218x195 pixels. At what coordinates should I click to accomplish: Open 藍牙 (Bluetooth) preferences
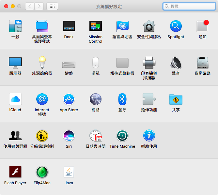(122, 99)
